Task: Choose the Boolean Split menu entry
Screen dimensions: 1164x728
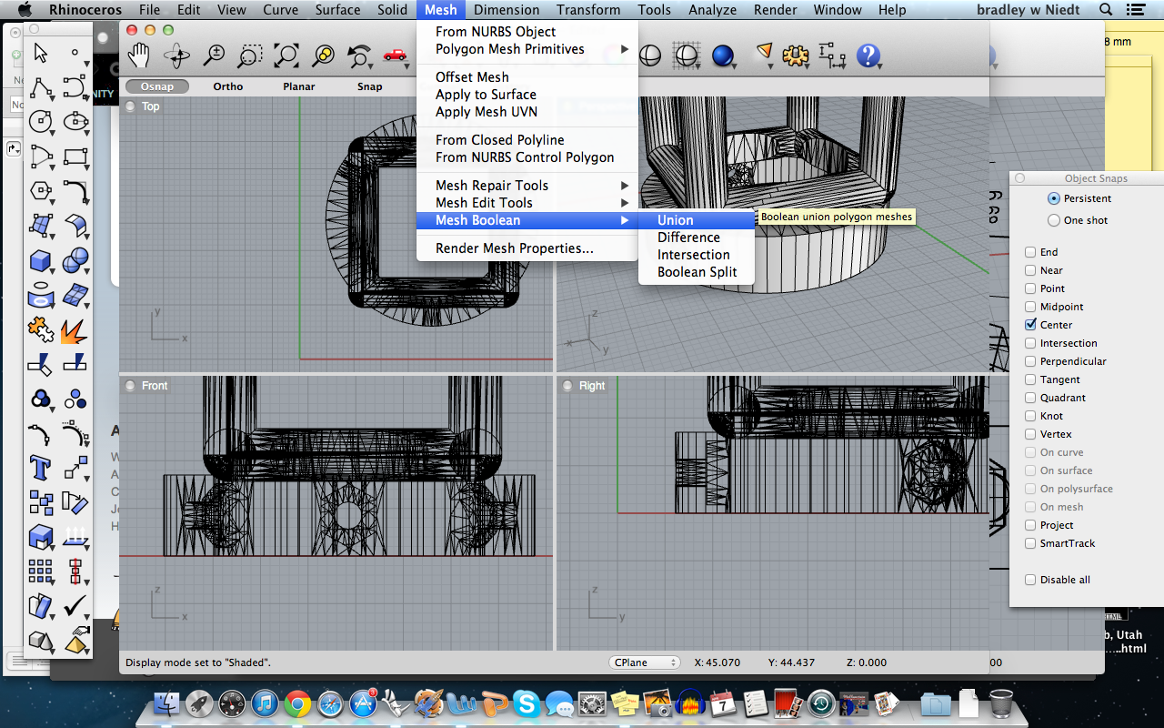Action: 697,272
